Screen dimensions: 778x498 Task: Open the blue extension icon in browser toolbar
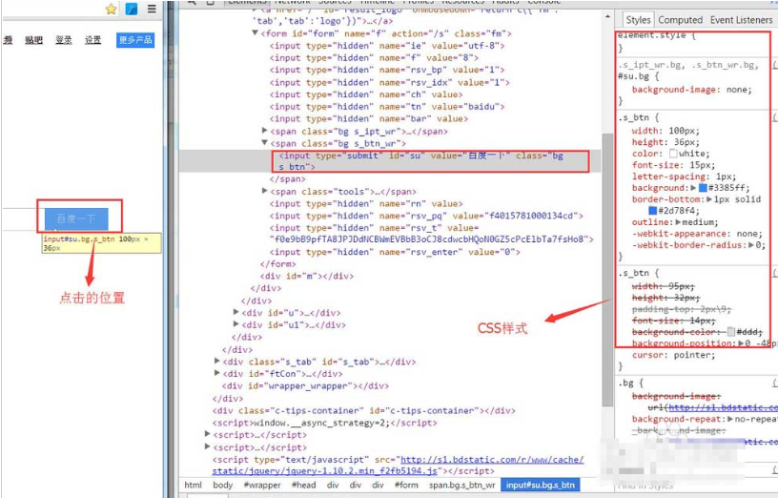pos(132,9)
